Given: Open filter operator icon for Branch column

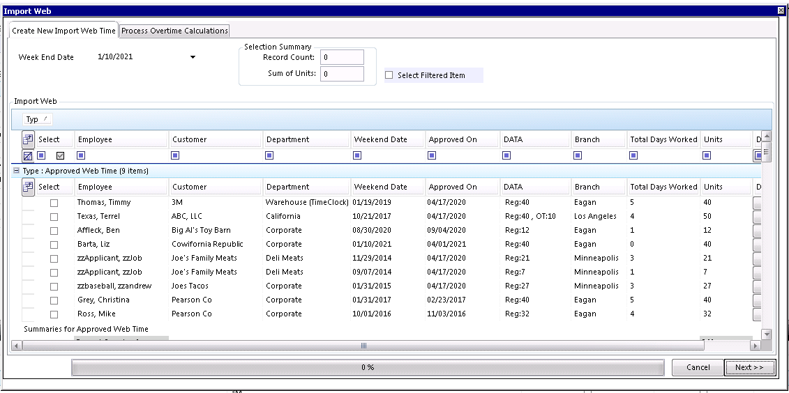Looking at the screenshot, I should [x=578, y=156].
